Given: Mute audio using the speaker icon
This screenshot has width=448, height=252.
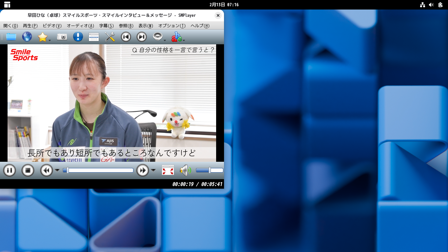Looking at the screenshot, I should tap(185, 170).
